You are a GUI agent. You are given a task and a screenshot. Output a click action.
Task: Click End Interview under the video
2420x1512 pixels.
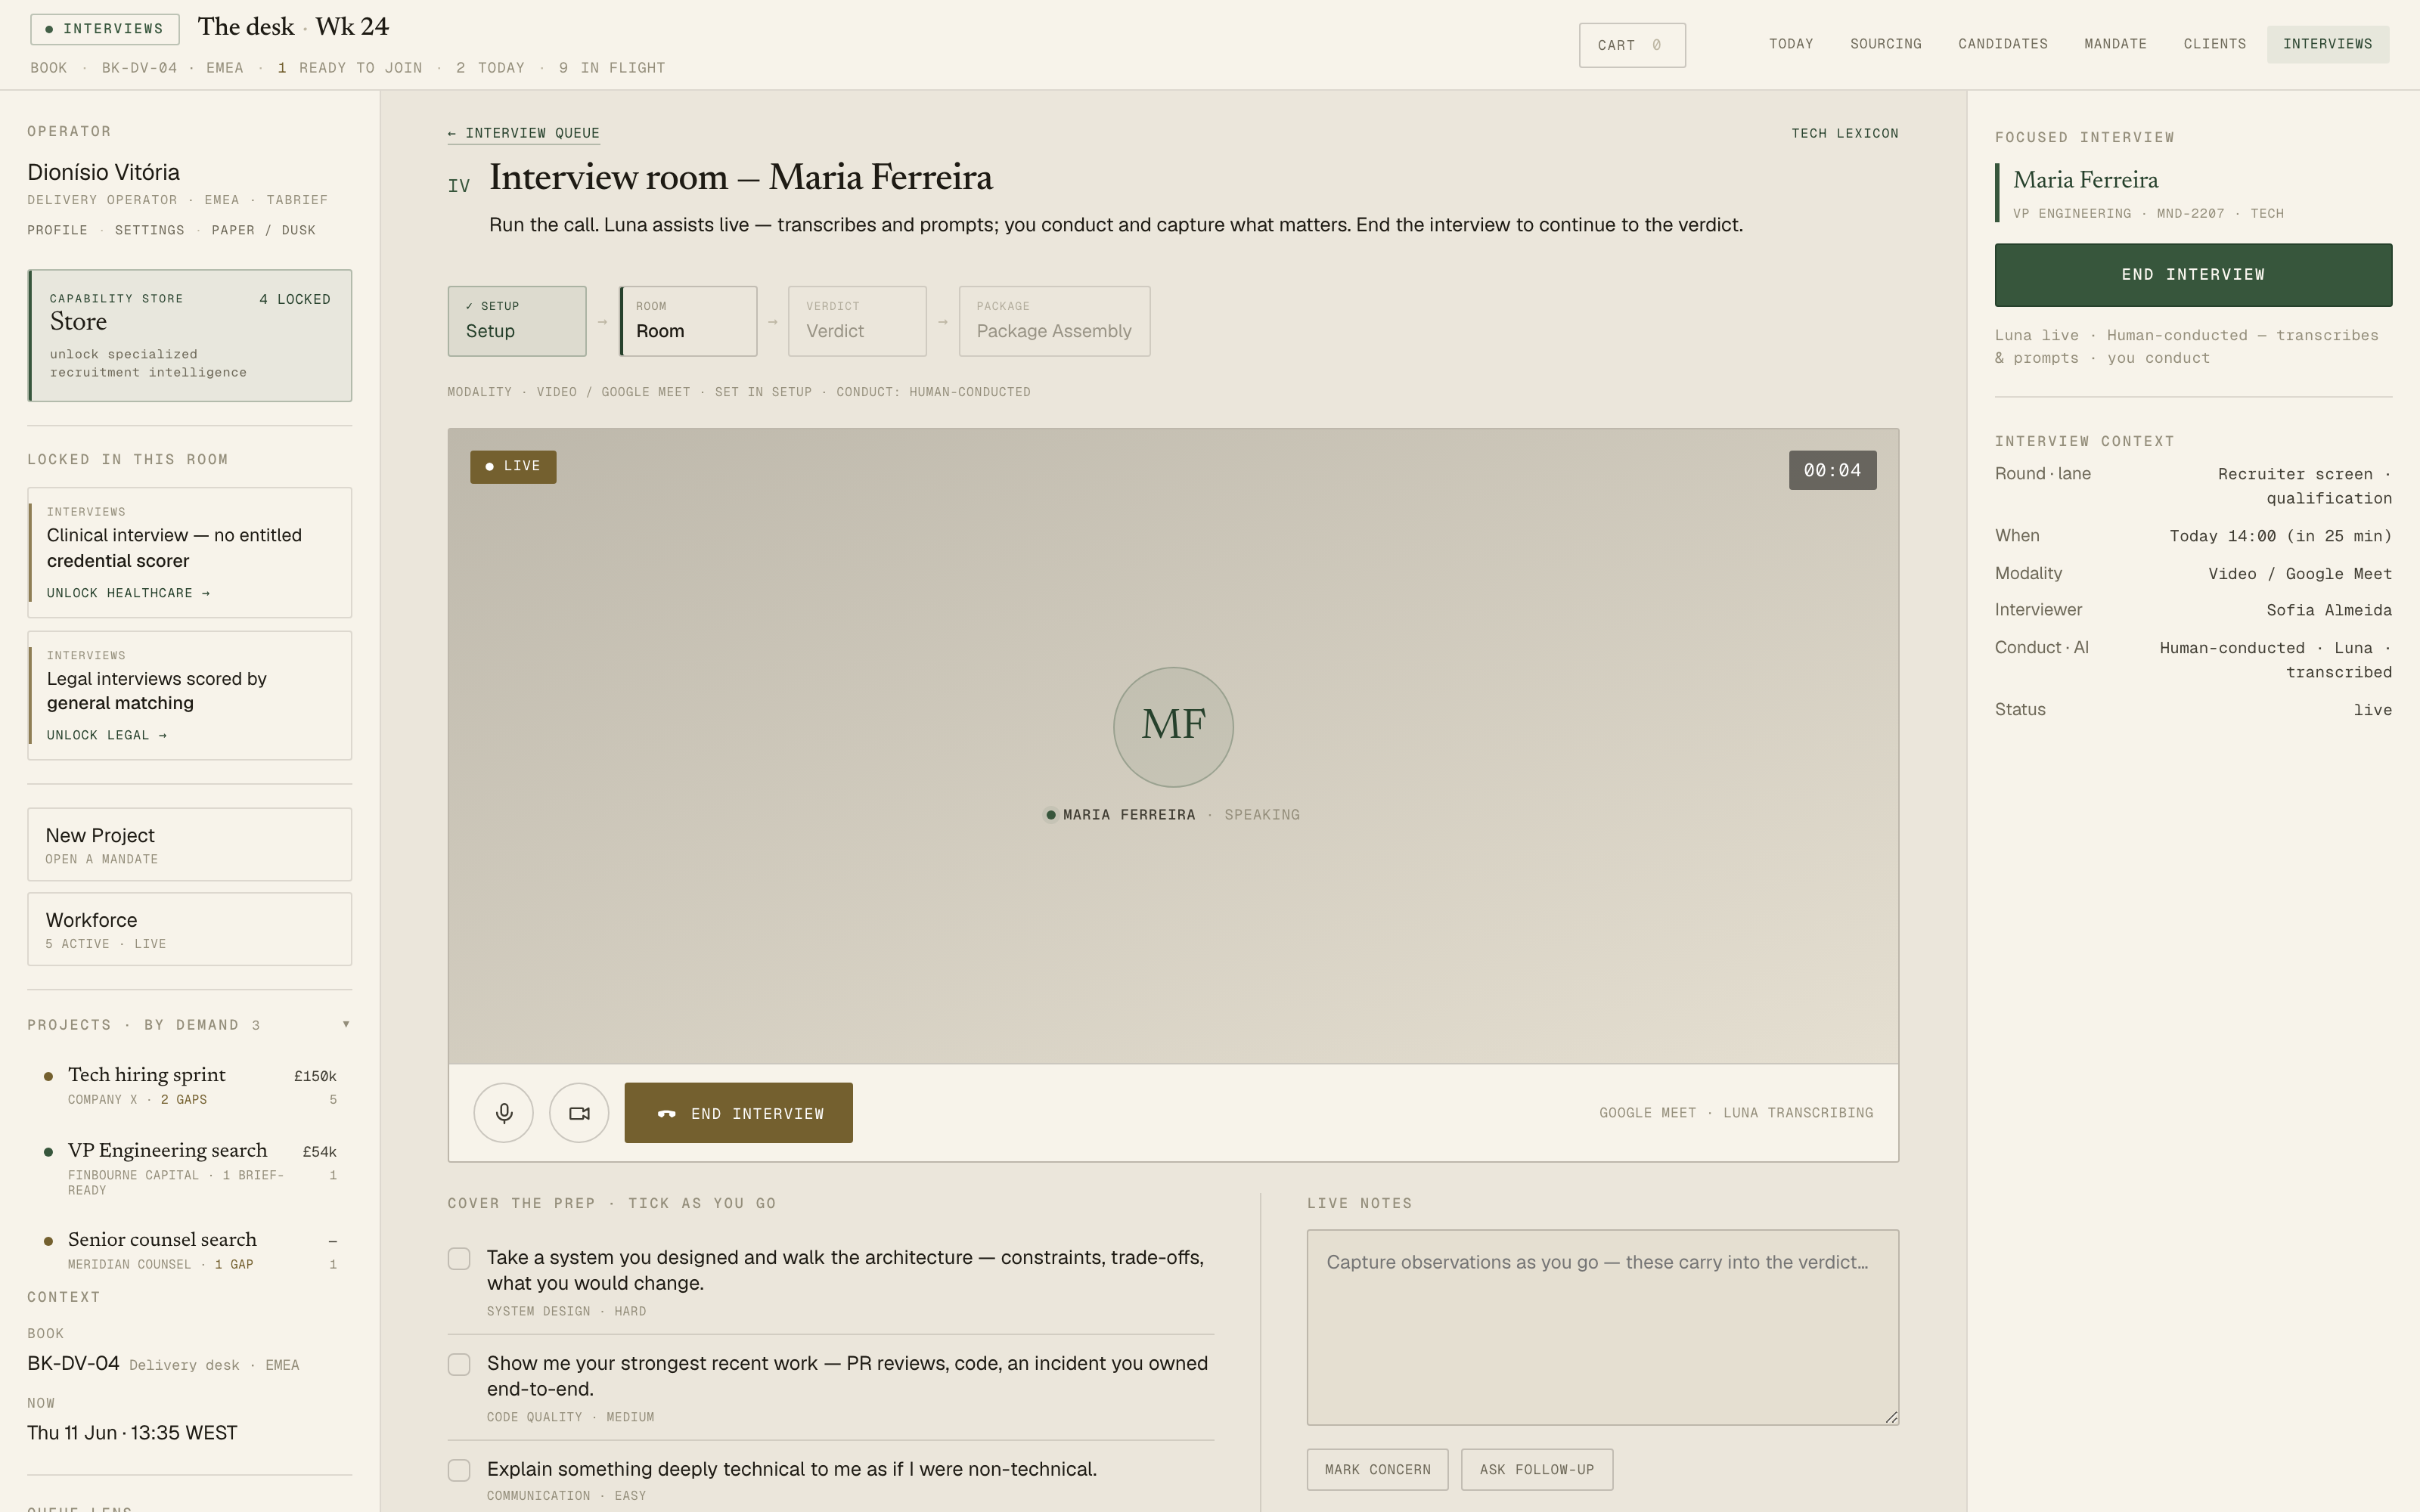[739, 1113]
